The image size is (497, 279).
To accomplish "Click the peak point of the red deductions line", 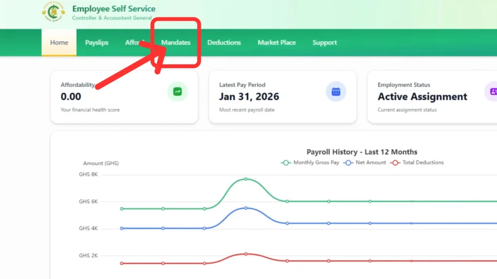I will click(x=246, y=254).
